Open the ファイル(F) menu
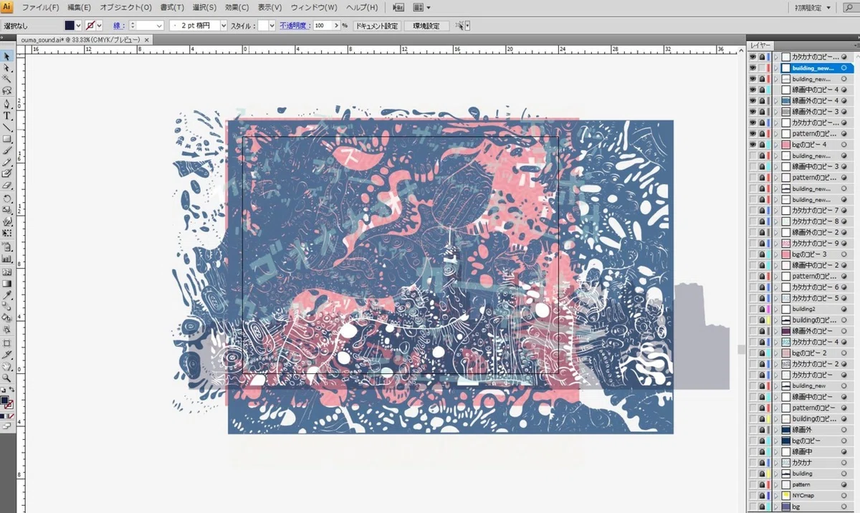The image size is (860, 513). pos(40,7)
